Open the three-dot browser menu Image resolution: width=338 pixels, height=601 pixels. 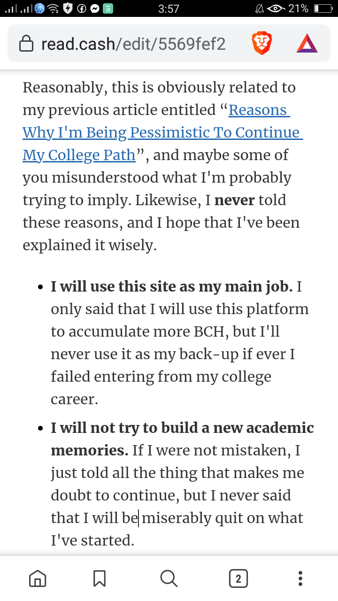pos(300,578)
